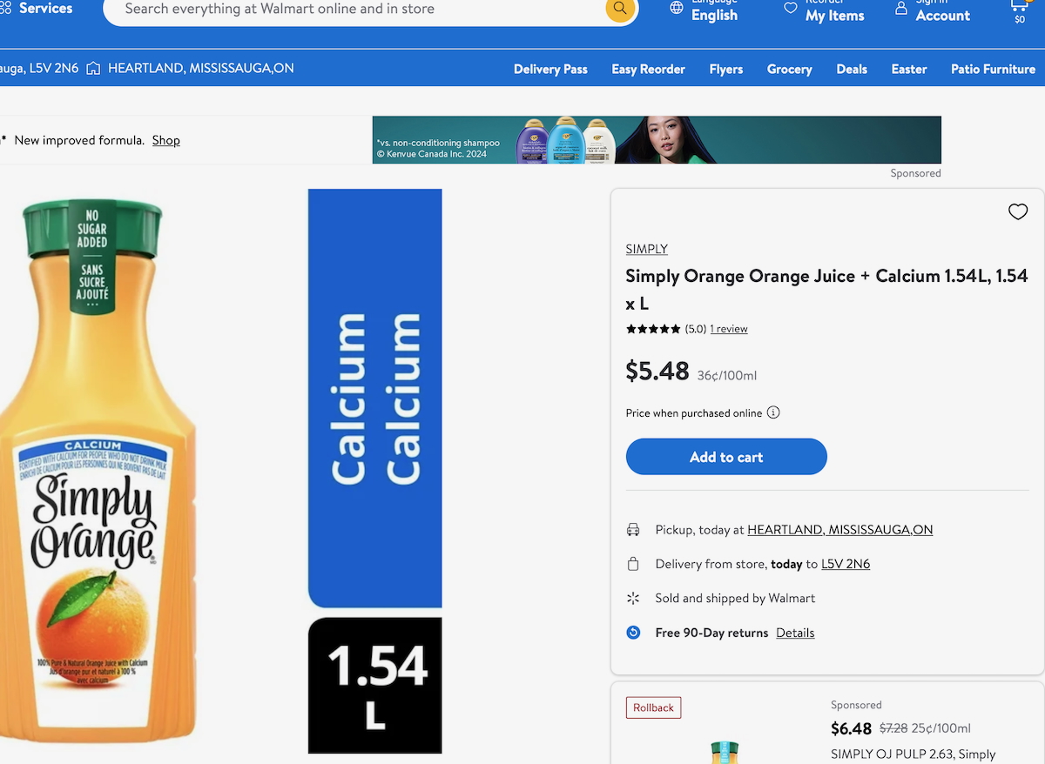The height and width of the screenshot is (764, 1045).
Task: Open Sign In Account person icon
Action: tap(901, 9)
